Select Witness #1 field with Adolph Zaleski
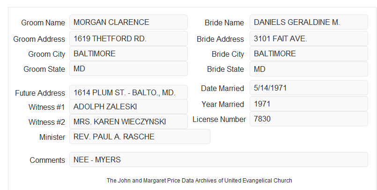The width and height of the screenshot is (377, 190). pos(128,106)
